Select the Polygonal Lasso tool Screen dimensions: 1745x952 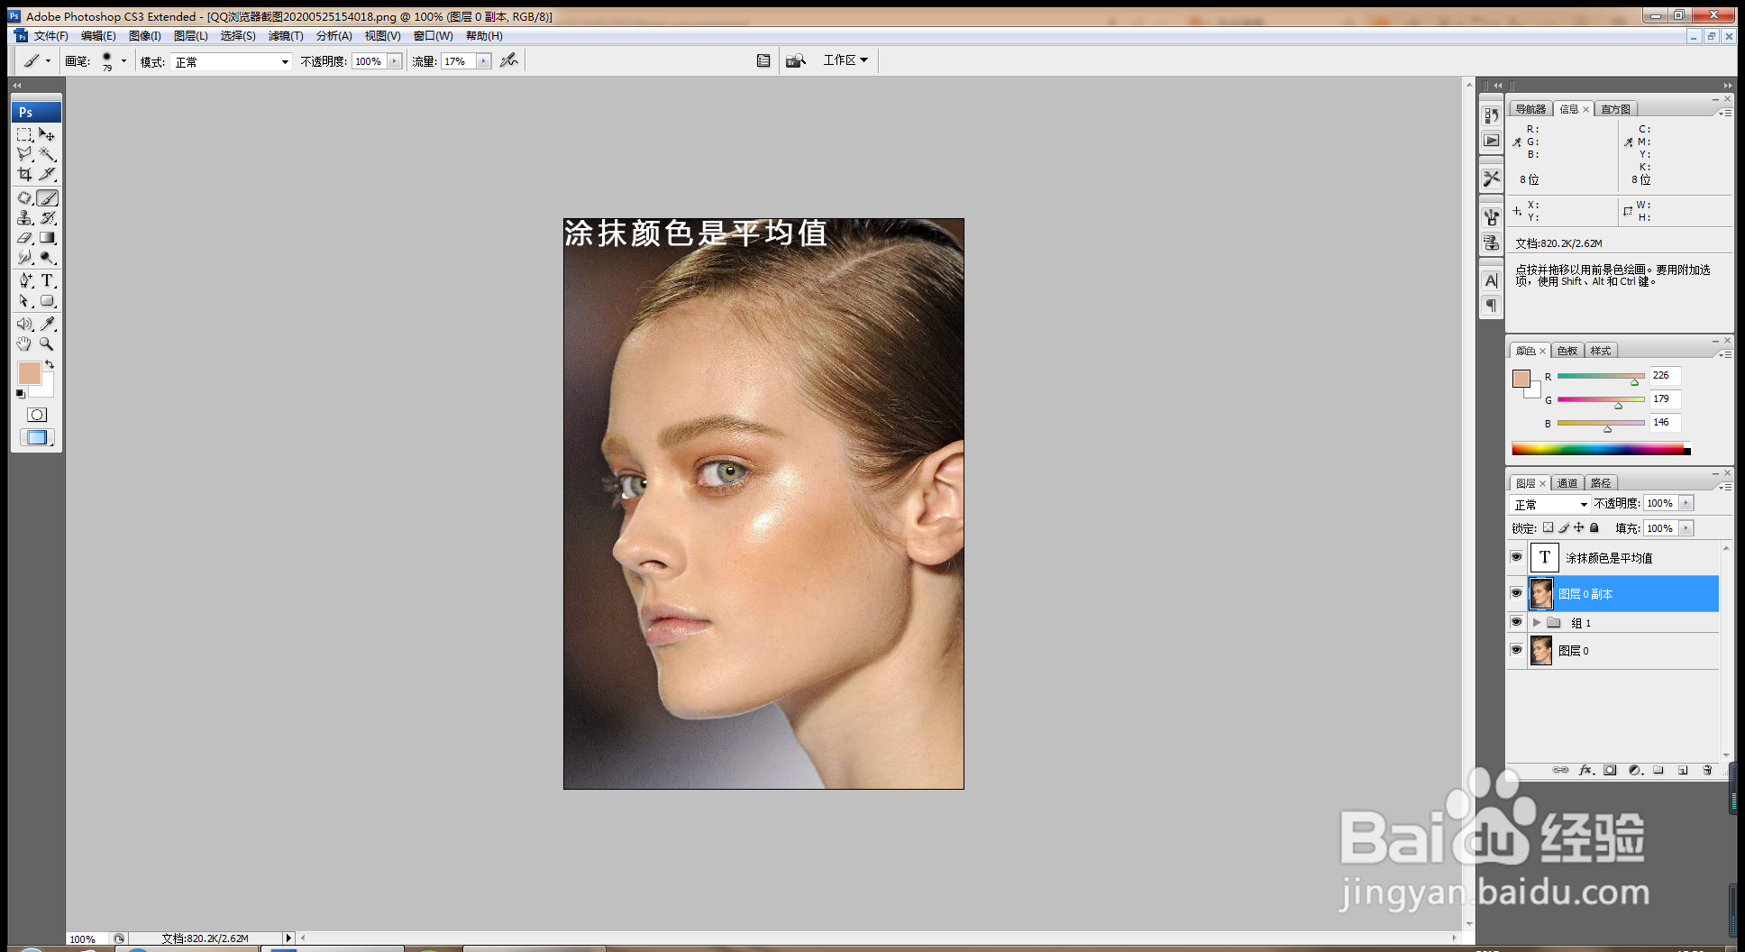pyautogui.click(x=25, y=154)
